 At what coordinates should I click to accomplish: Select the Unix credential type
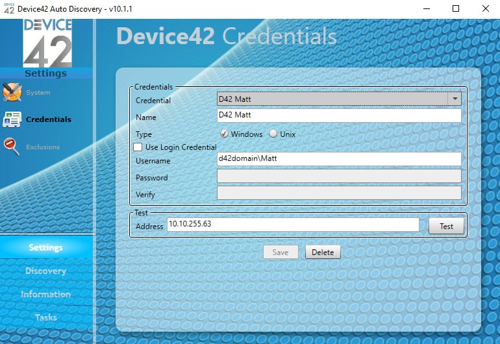(273, 134)
